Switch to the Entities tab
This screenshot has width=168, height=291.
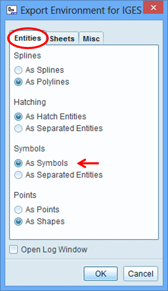coord(28,38)
